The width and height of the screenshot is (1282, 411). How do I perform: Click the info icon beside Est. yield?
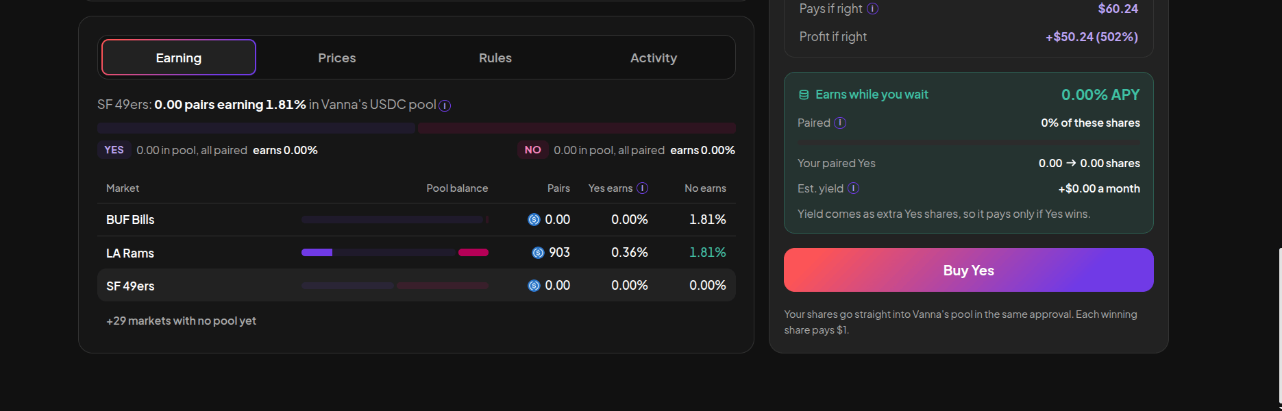coord(853,188)
